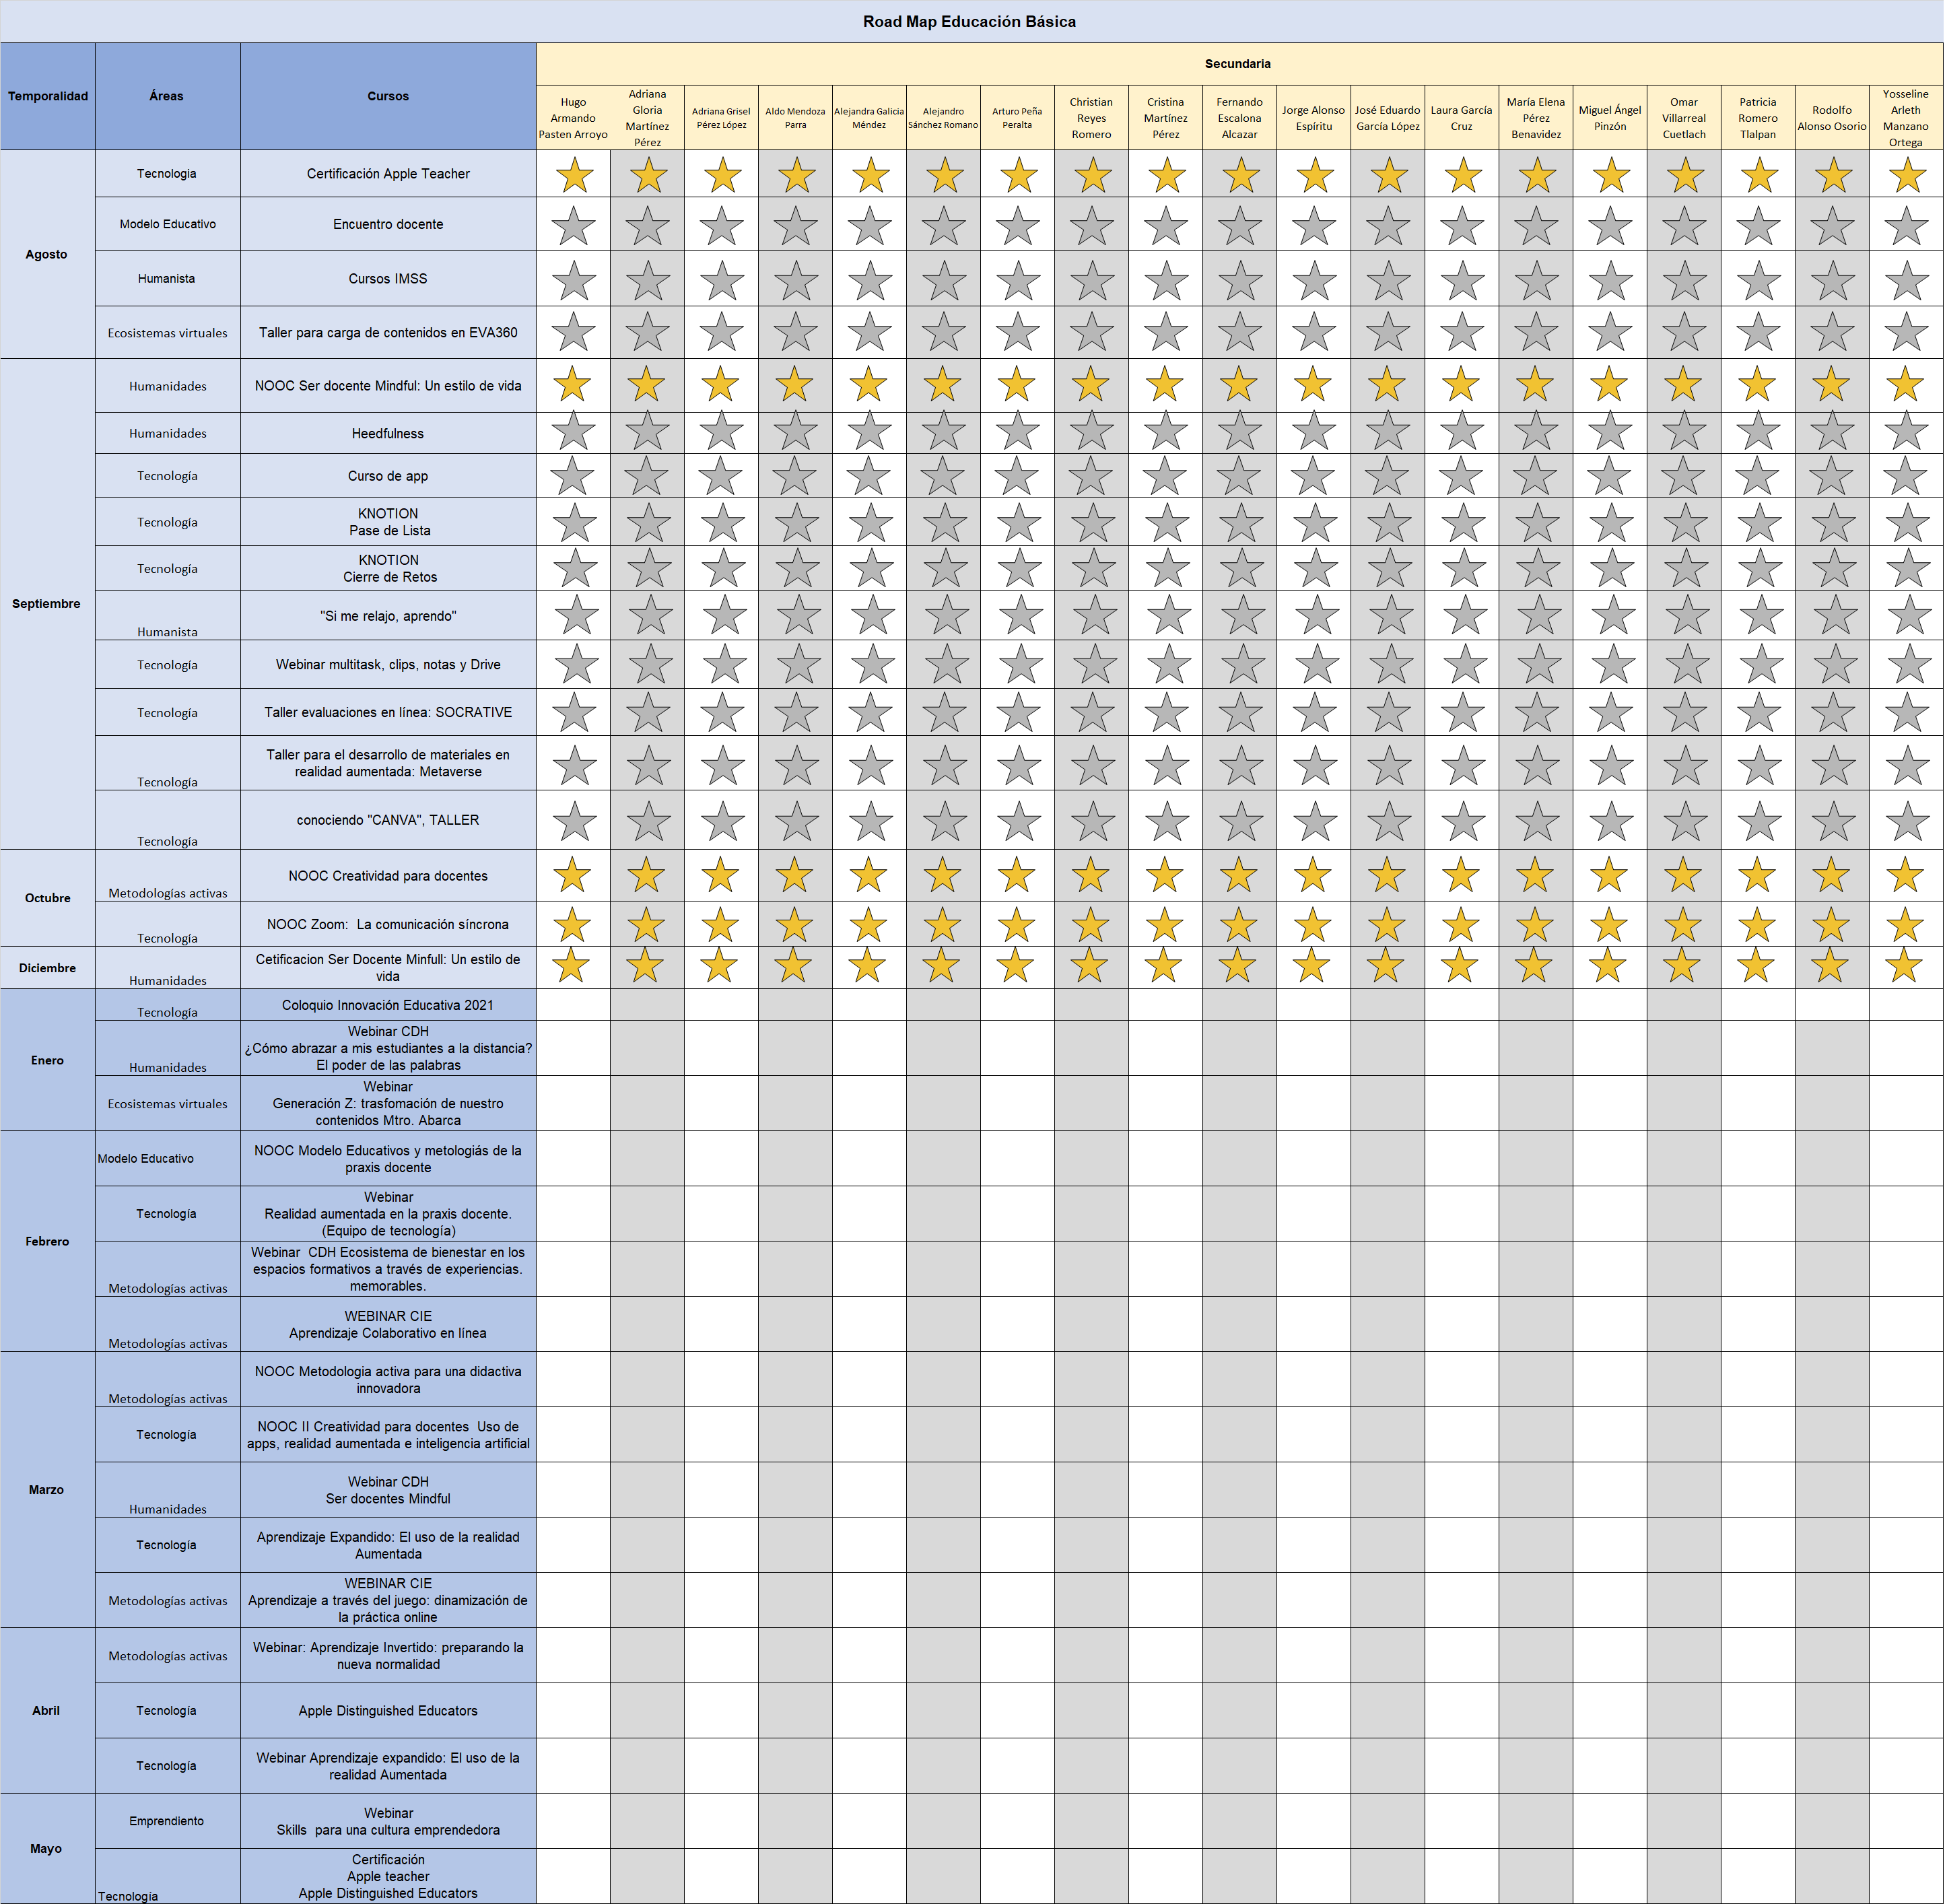Select the Modelo Educativo cell in Febrero
The height and width of the screenshot is (1904, 1945).
pyautogui.click(x=167, y=1158)
